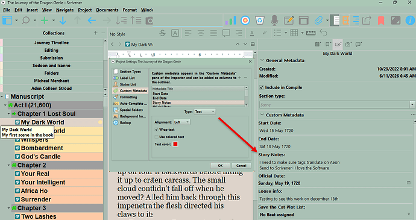Click the blue left arrow toolbar icon

click(92, 20)
